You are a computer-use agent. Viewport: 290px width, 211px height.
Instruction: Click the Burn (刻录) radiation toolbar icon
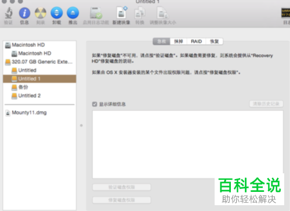click(x=41, y=13)
